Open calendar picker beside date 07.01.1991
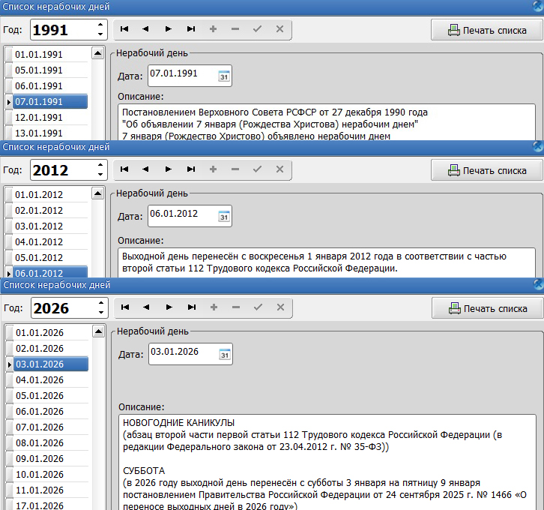The height and width of the screenshot is (510, 544). point(223,75)
